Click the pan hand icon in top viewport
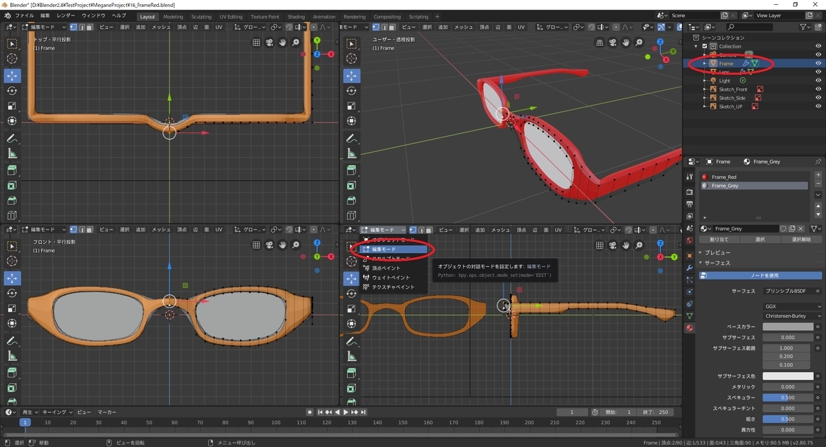The image size is (826, 447). click(282, 43)
